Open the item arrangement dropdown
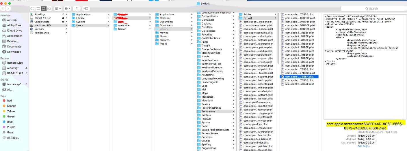Viewport: 407px width, 151px height. [58, 9]
